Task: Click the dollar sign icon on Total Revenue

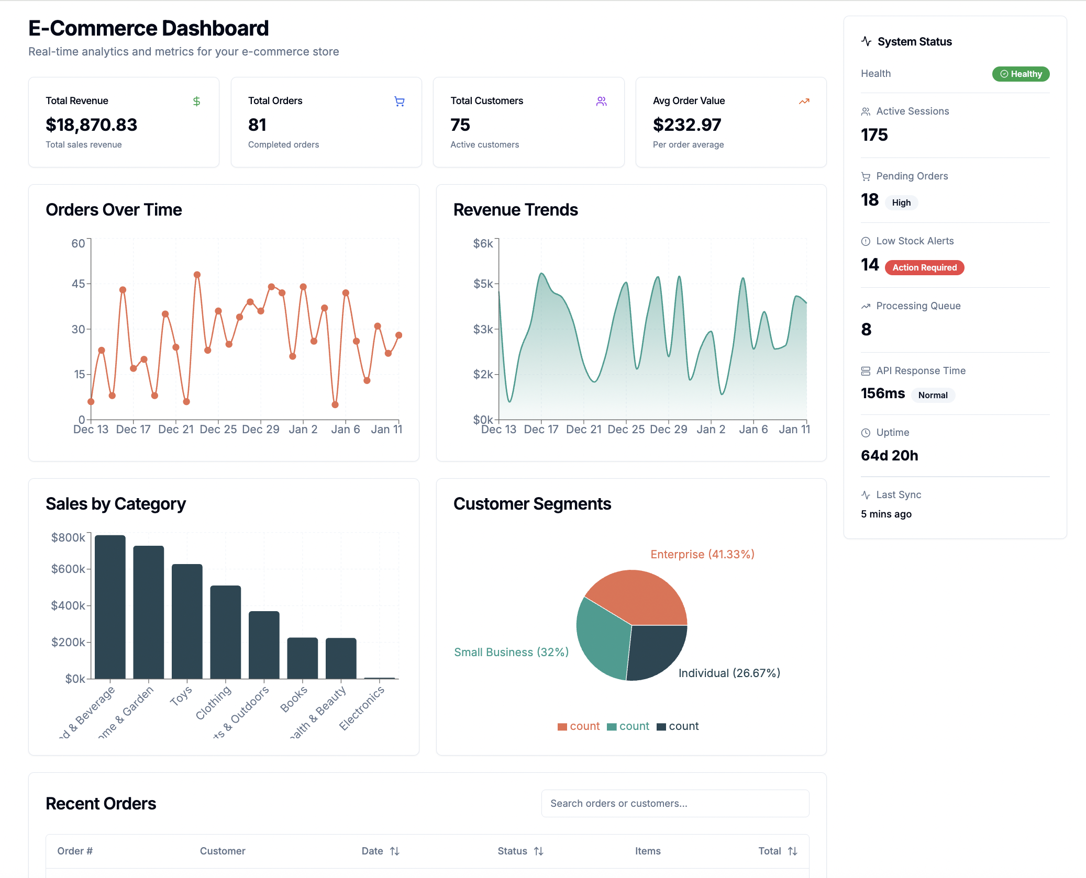Action: pos(196,101)
